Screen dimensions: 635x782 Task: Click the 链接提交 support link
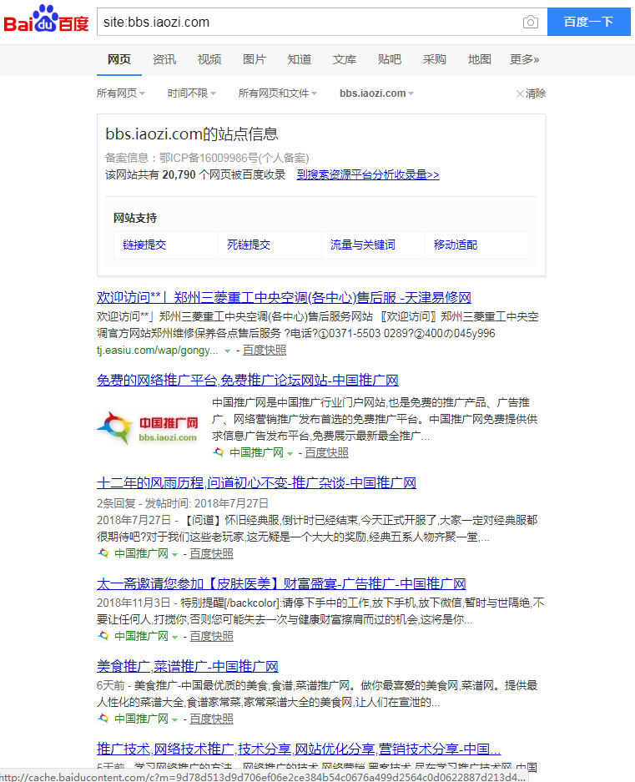point(144,245)
